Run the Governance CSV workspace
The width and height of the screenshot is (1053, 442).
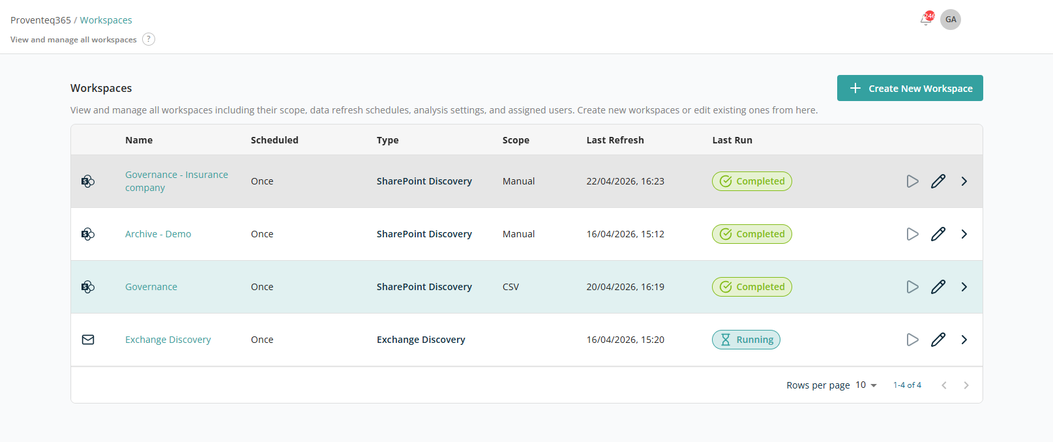tap(912, 287)
